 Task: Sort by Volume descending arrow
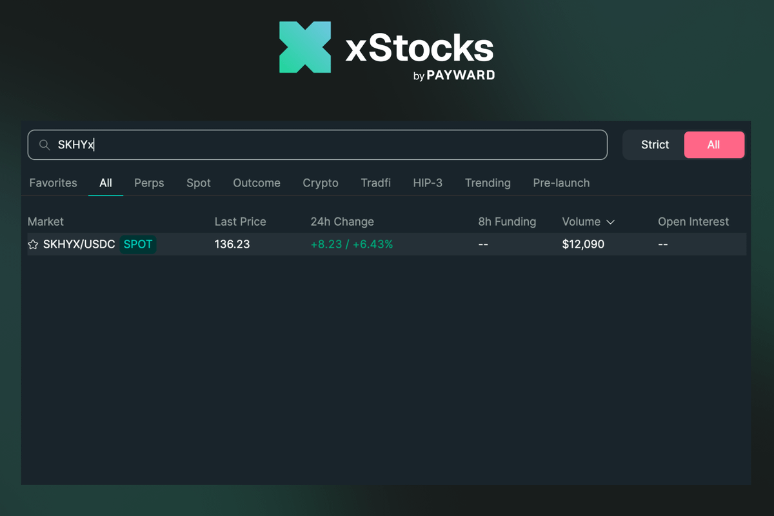pyautogui.click(x=610, y=222)
